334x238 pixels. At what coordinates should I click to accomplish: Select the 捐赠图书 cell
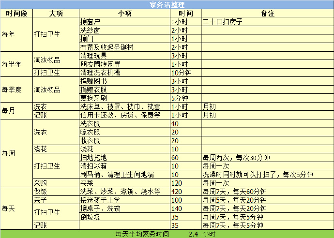pos(124,81)
